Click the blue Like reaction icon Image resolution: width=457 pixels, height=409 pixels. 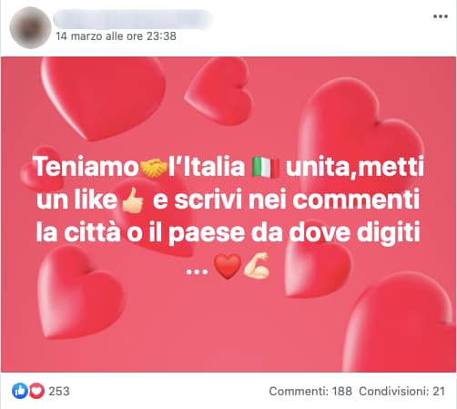[x=20, y=391]
